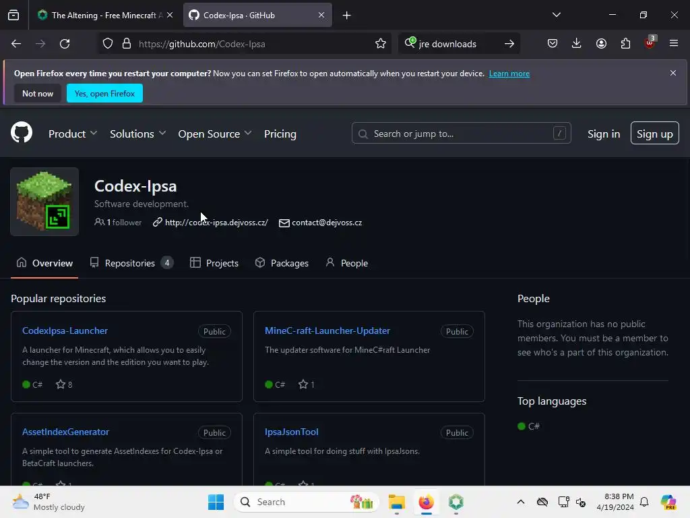
Task: Open the Firefox account icon
Action: 601,44
